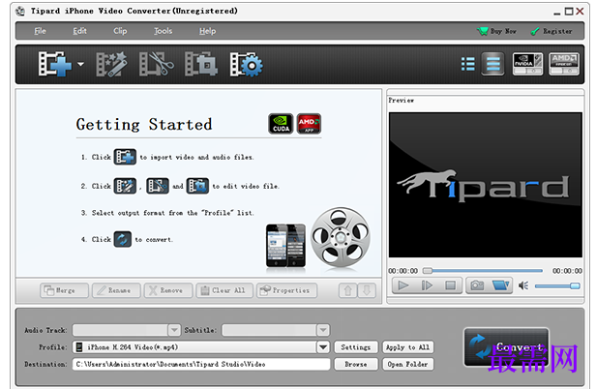596x389 pixels.
Task: Click the Tipard preview video area
Action: pyautogui.click(x=486, y=185)
